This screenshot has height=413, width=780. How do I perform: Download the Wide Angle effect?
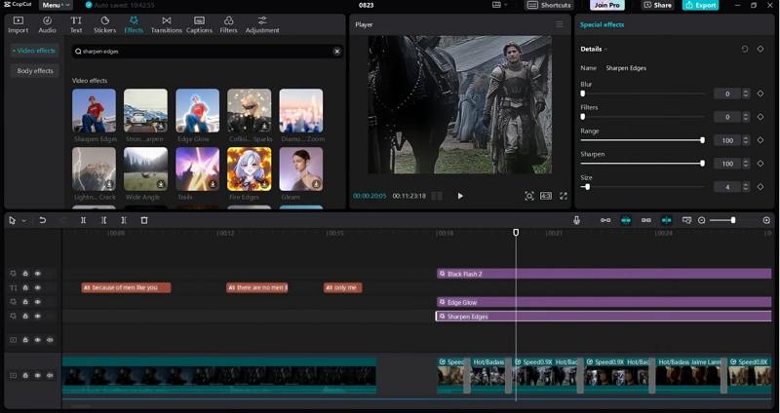[x=161, y=184]
